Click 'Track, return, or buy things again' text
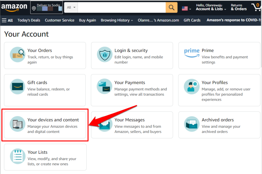The image size is (262, 174). 50,60
